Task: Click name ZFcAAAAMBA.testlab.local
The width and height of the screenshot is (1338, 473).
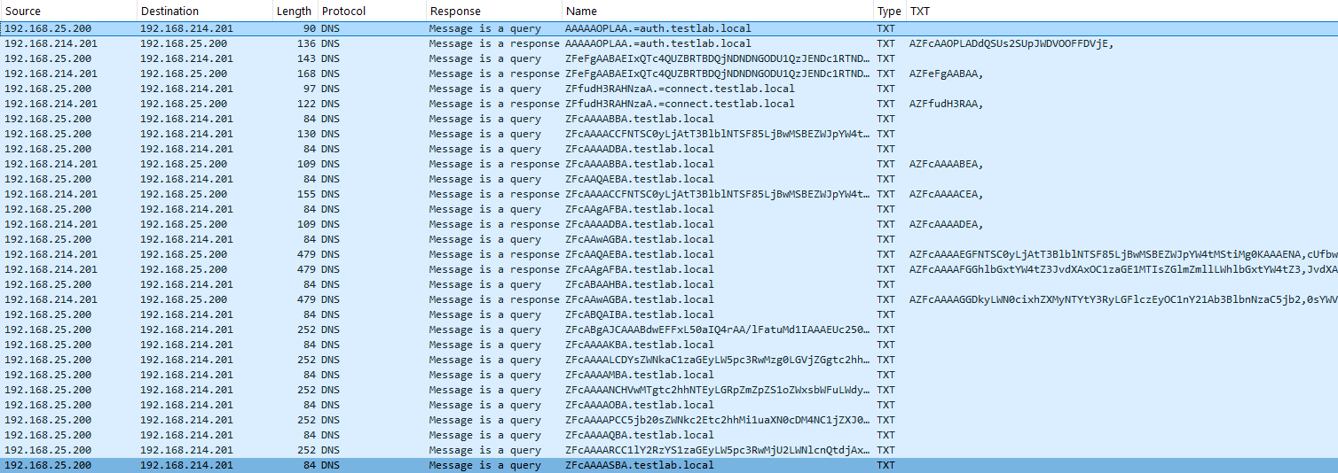Action: click(x=639, y=375)
